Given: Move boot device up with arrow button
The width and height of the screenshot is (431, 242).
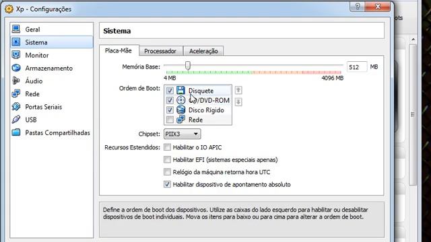Looking at the screenshot, I should (238, 90).
